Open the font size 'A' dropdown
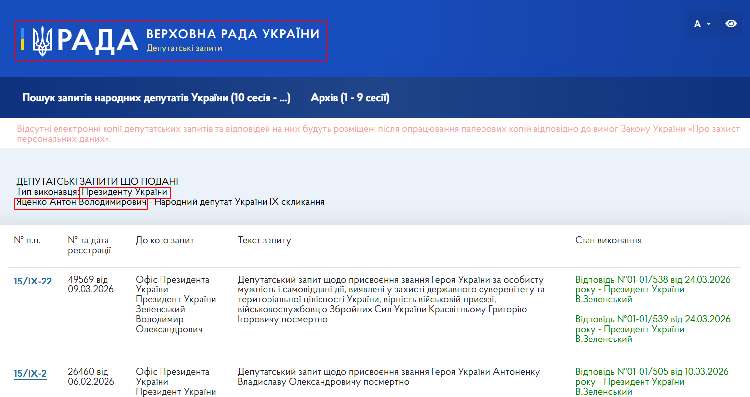750x397 pixels. point(702,24)
